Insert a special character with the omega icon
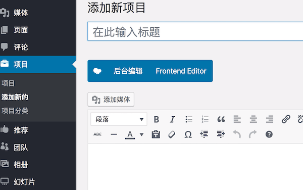The height and width of the screenshot is (190, 303). pos(188,134)
